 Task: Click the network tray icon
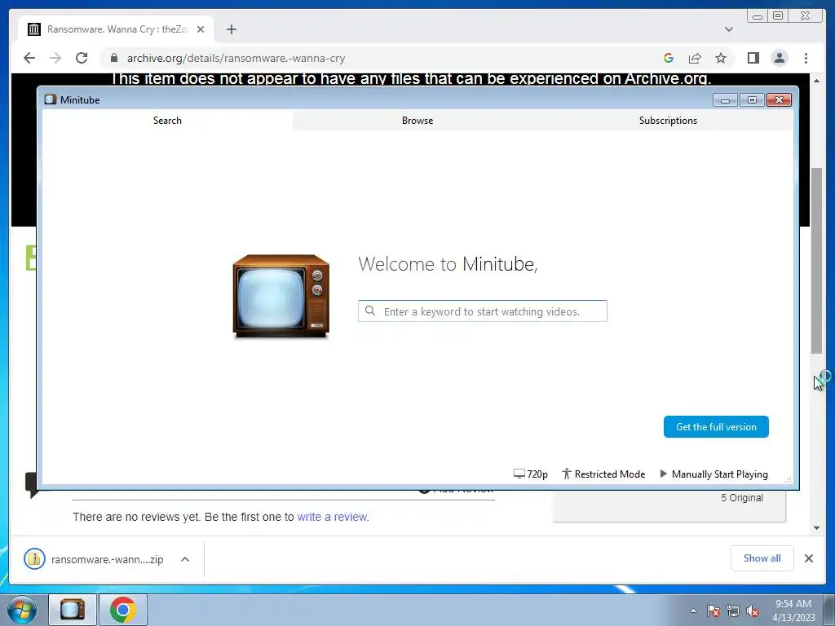(733, 611)
